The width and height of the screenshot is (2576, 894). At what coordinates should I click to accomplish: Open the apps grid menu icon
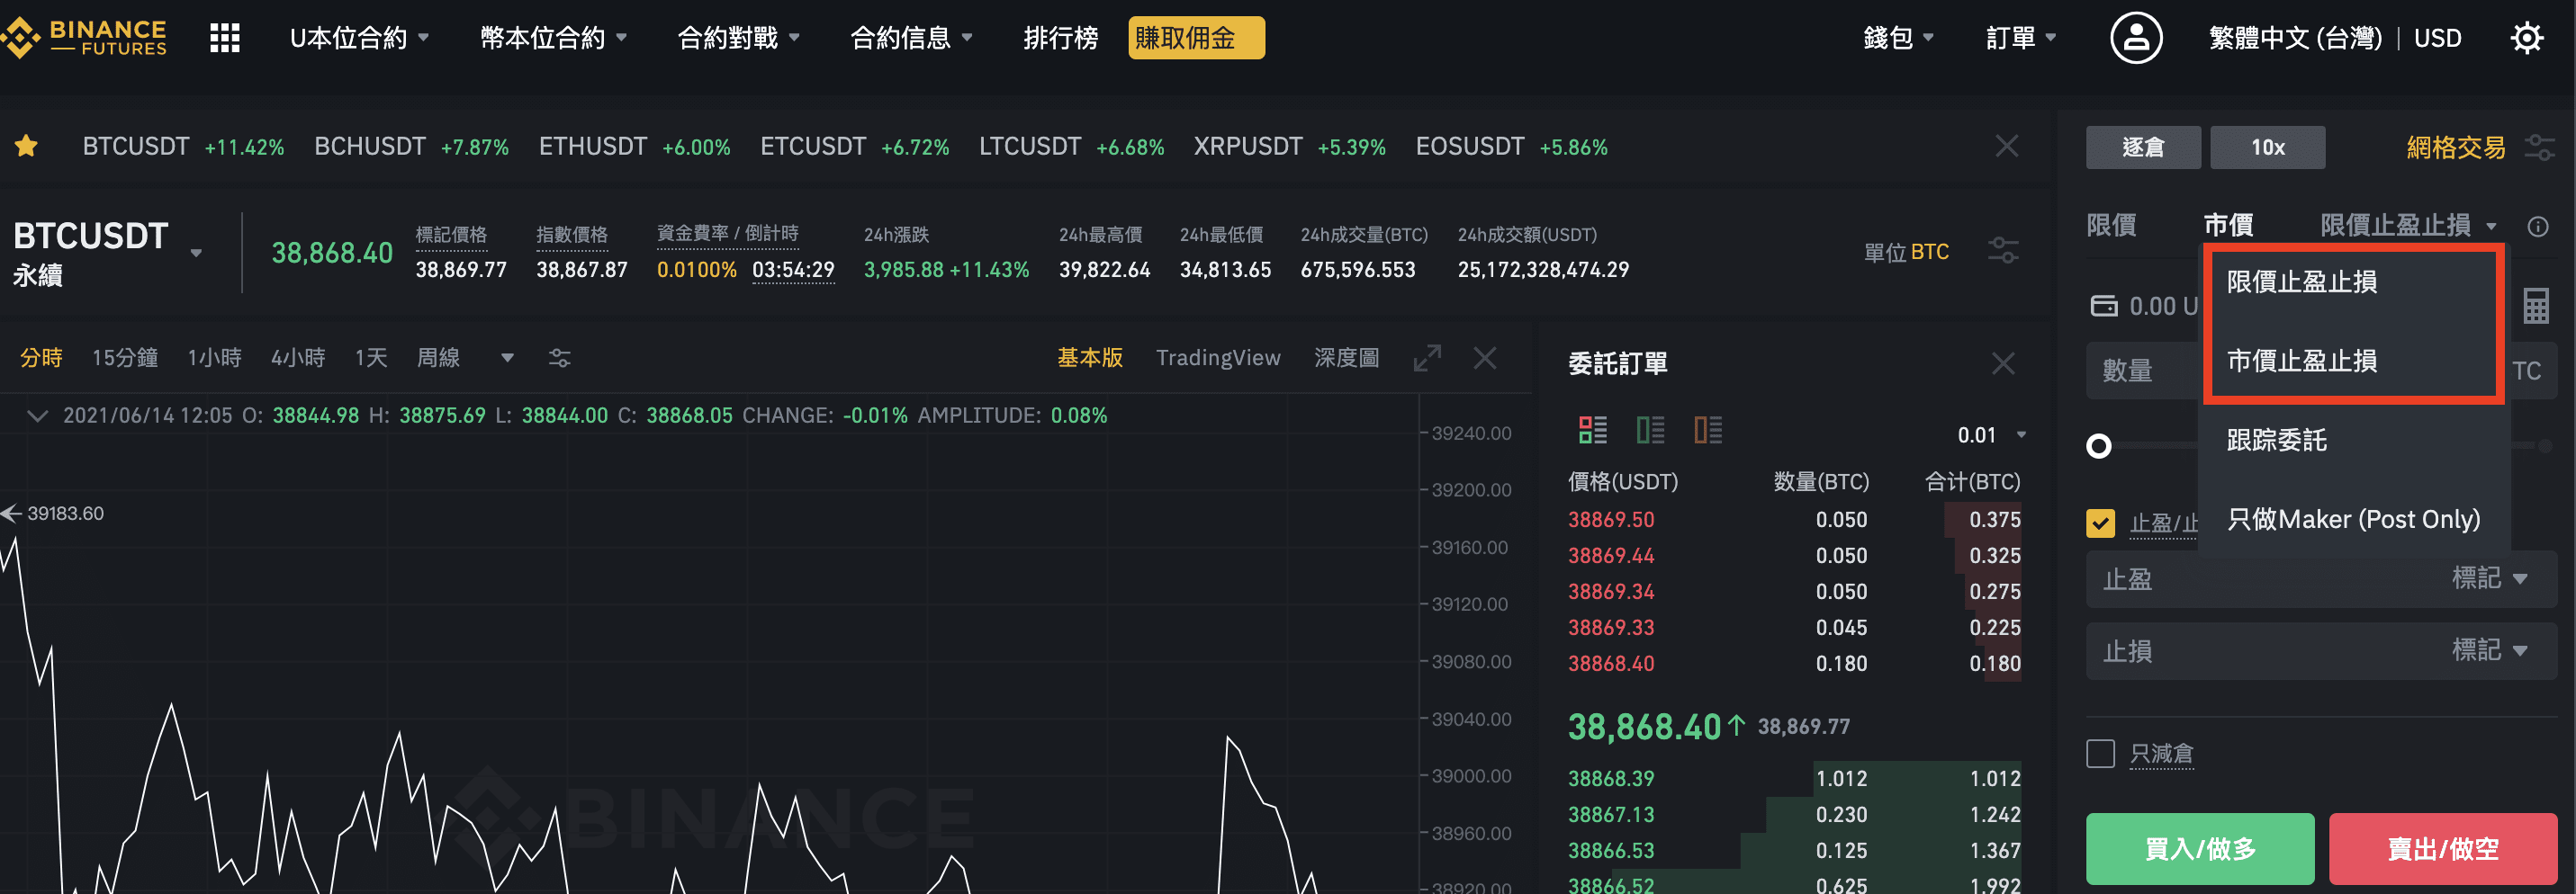click(225, 38)
